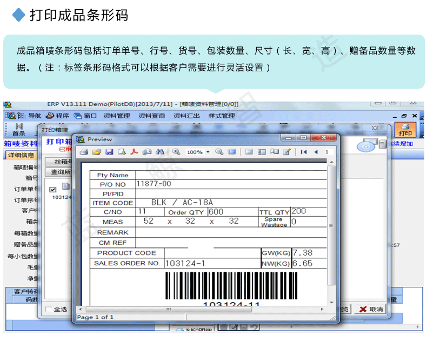427x342 pixels.
Task: Open the 资料管理 menu
Action: (117, 116)
